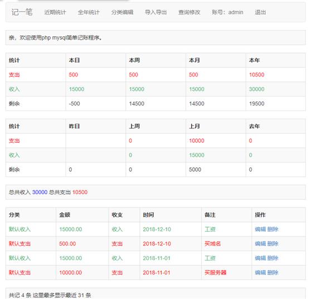
Task: Edit the 2018-12-10 工资 record
Action: 260,229
